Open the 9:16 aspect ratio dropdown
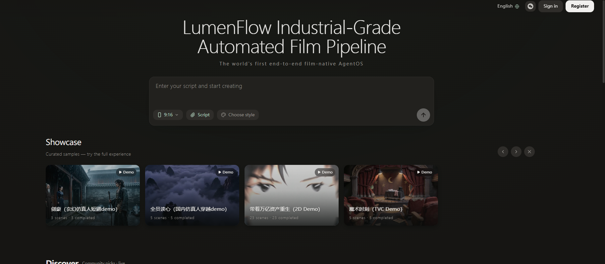Screen dimensions: 605x264 [168, 115]
